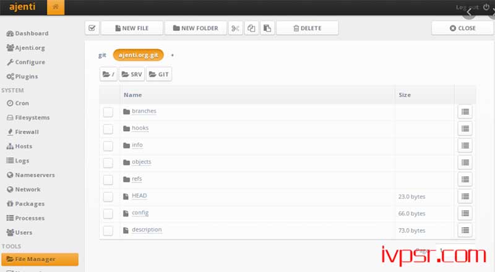The image size is (495, 272).
Task: Click the ajenti logo
Action: click(22, 7)
